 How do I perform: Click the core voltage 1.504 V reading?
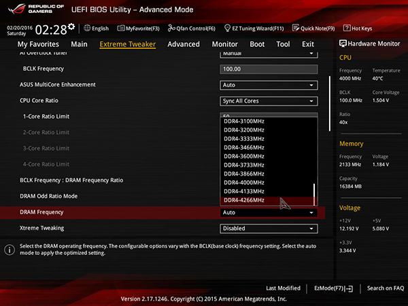click(380, 101)
